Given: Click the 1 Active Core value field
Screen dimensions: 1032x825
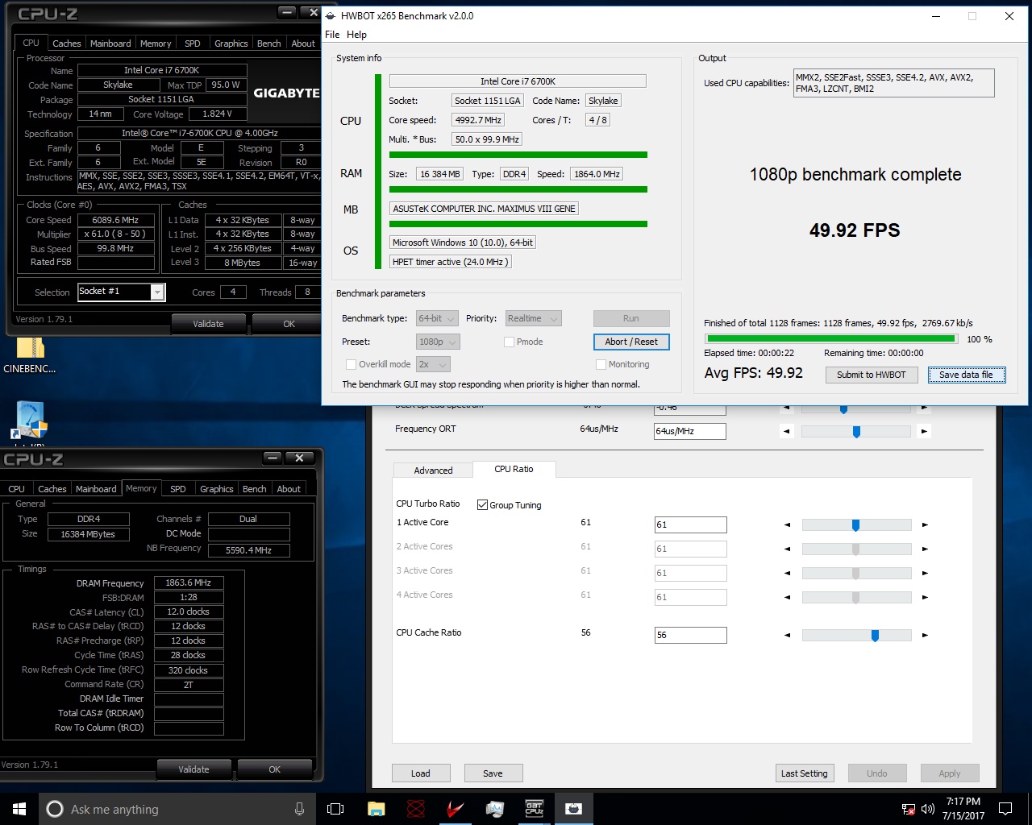Looking at the screenshot, I should [690, 524].
